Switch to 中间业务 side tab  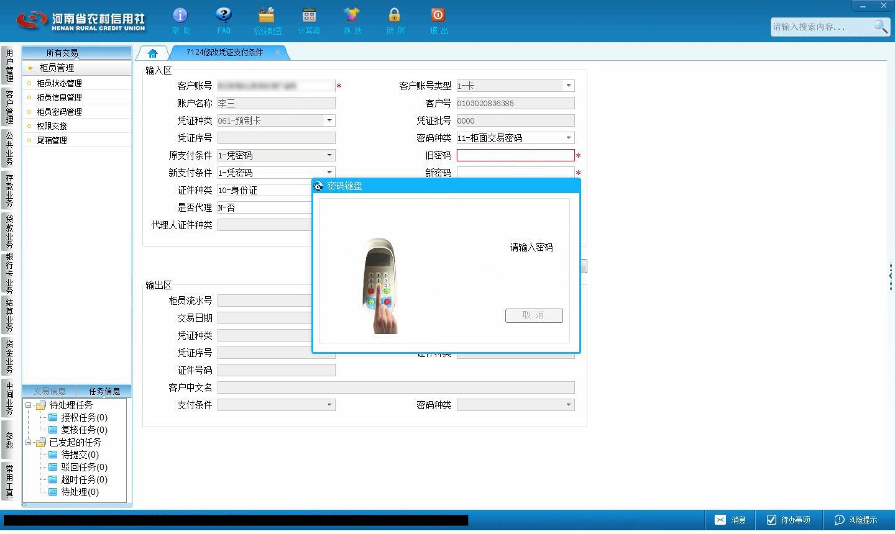9,398
